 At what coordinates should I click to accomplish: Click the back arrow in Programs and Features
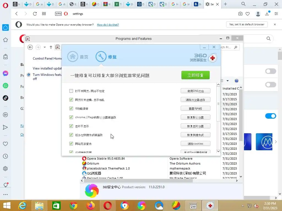(x=30, y=47)
